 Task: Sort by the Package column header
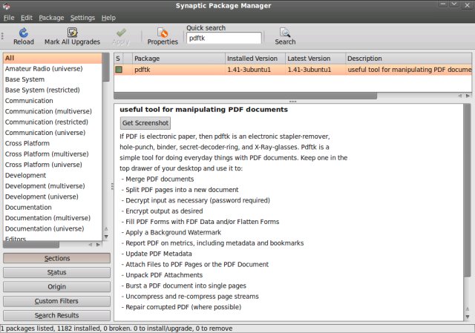[179, 59]
